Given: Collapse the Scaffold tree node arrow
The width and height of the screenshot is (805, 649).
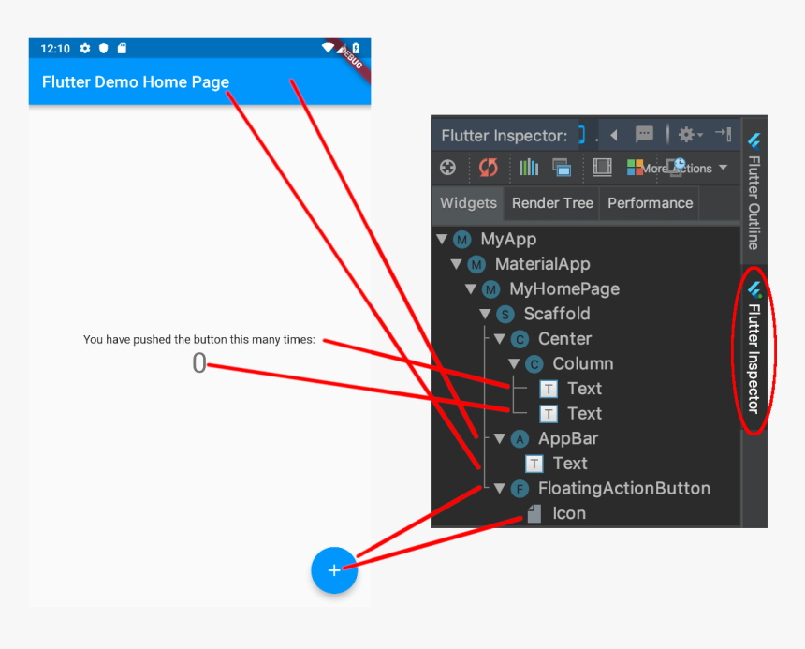Looking at the screenshot, I should click(485, 314).
